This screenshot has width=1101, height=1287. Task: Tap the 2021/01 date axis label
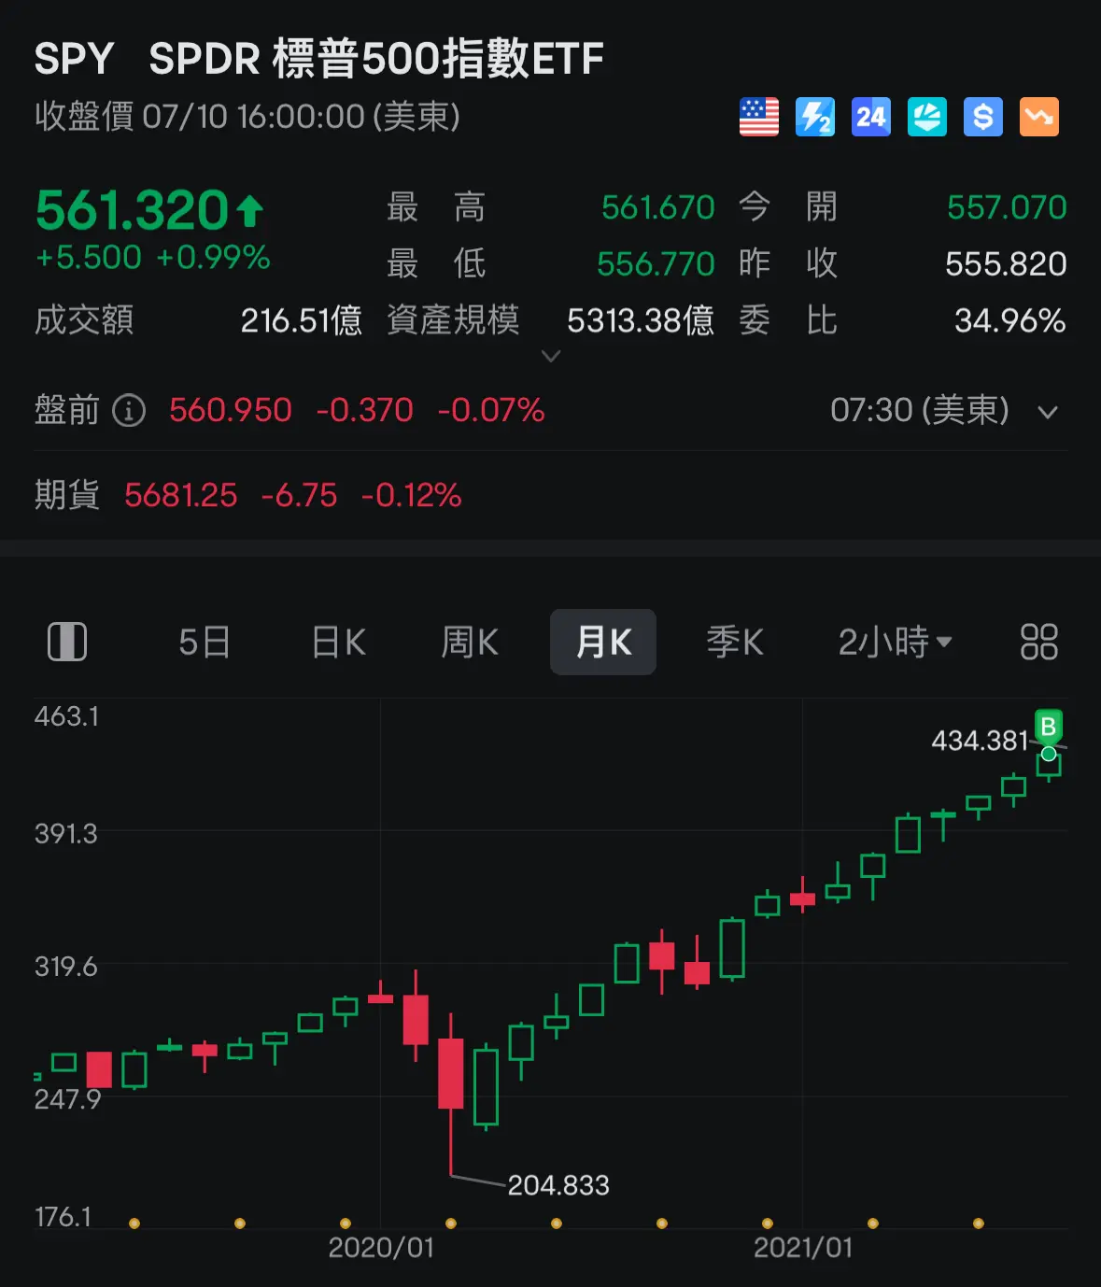[x=803, y=1248]
